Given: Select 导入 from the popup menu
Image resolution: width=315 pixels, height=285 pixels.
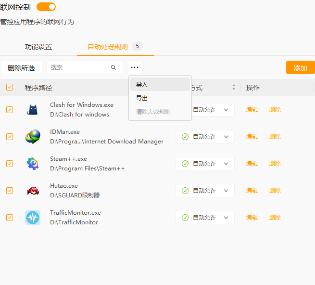Looking at the screenshot, I should [x=142, y=84].
